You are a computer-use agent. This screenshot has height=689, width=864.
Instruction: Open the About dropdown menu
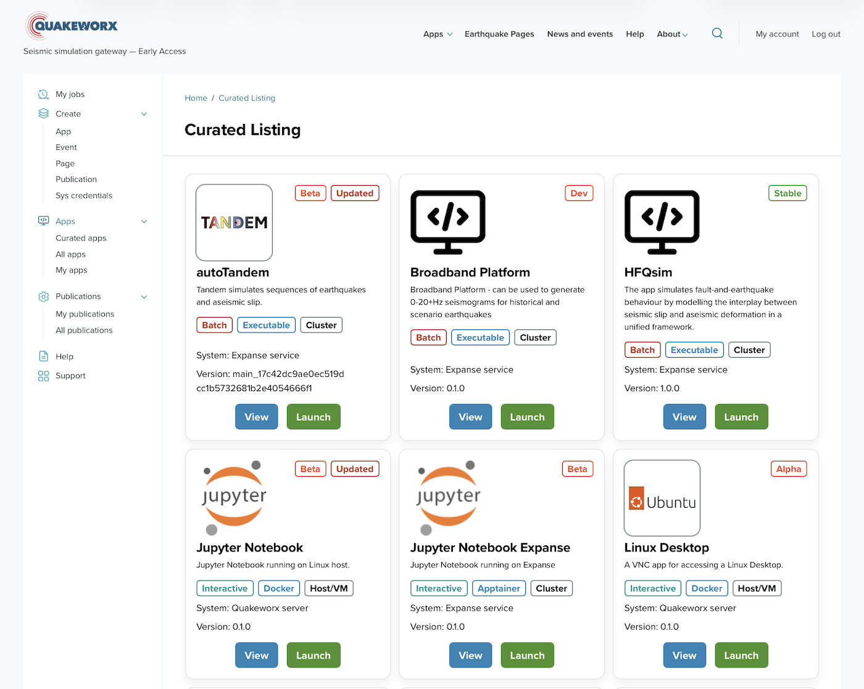672,34
